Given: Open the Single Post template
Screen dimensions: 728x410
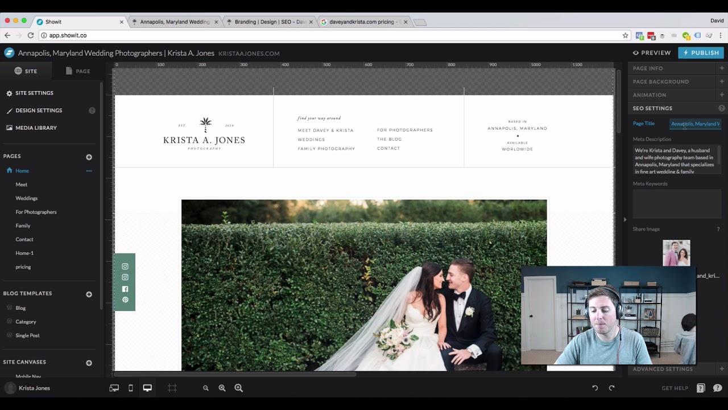Looking at the screenshot, I should click(x=27, y=335).
